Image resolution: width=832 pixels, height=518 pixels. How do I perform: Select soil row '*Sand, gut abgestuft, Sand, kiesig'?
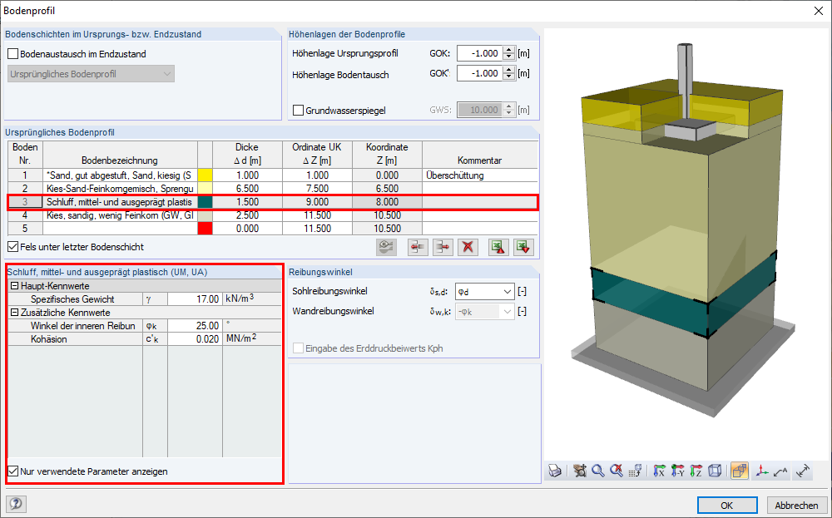coord(120,175)
